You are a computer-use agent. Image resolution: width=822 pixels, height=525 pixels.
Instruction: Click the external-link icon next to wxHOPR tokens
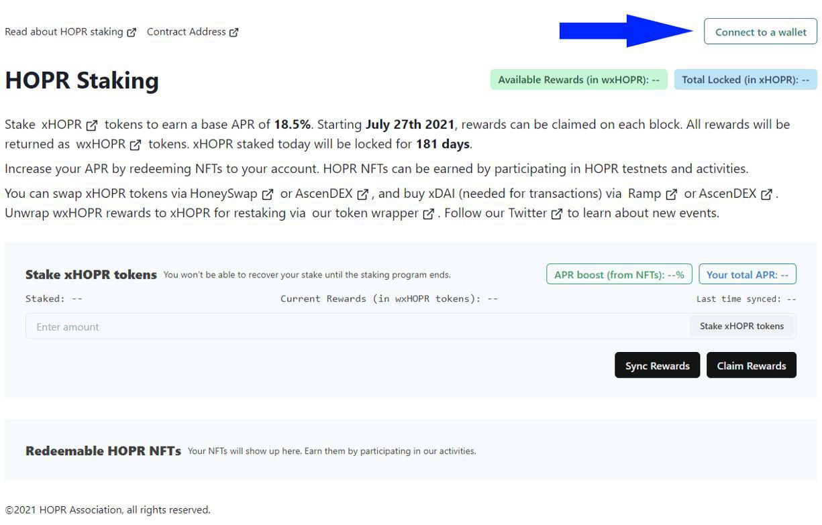coord(136,144)
